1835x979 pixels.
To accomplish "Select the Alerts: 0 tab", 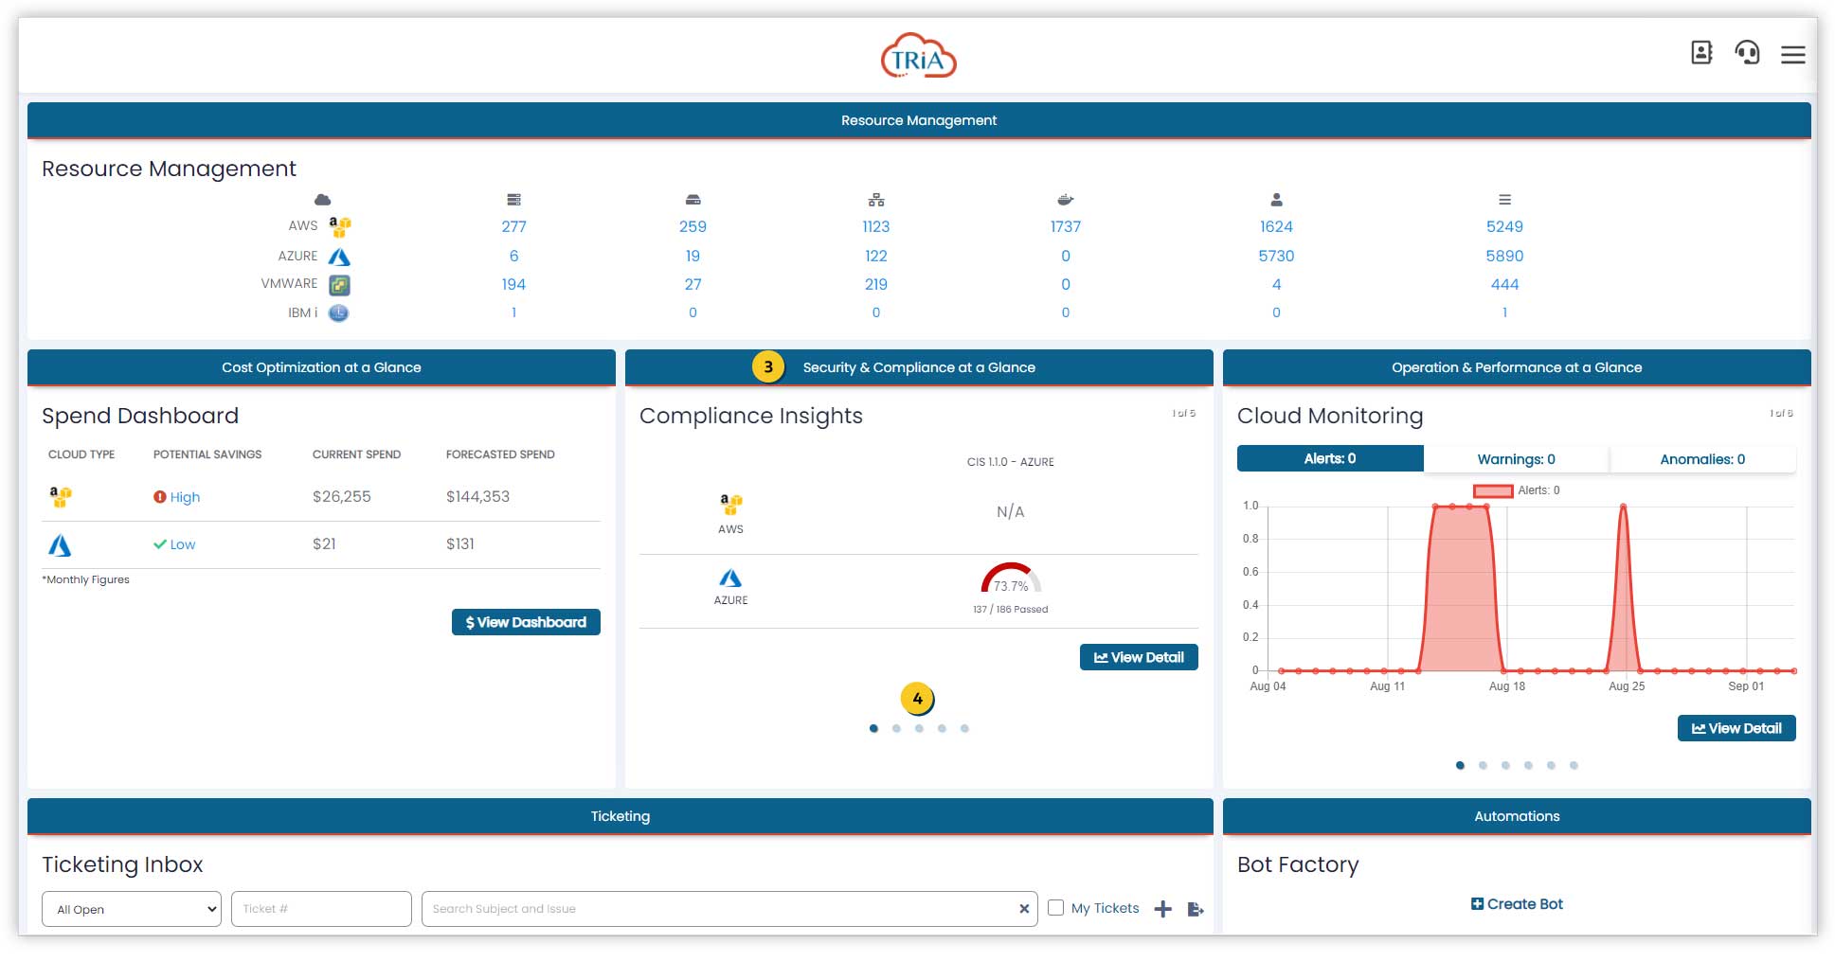I will click(x=1330, y=459).
